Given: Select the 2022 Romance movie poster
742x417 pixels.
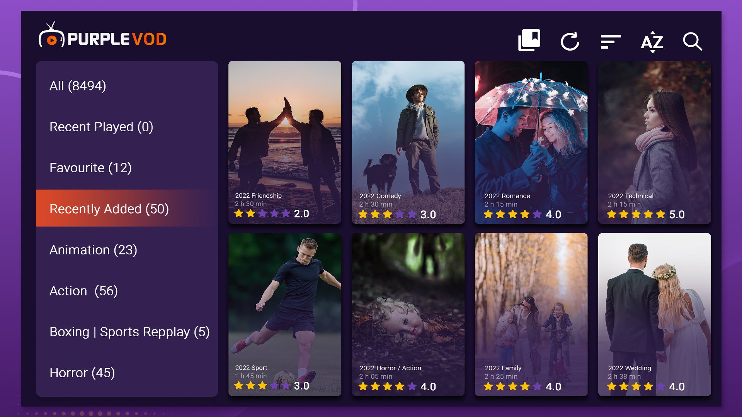Looking at the screenshot, I should [x=531, y=142].
